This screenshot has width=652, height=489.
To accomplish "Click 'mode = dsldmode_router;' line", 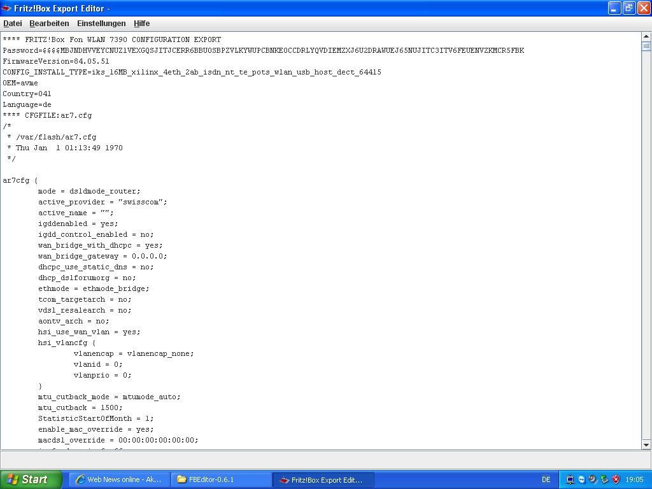I will coord(89,191).
